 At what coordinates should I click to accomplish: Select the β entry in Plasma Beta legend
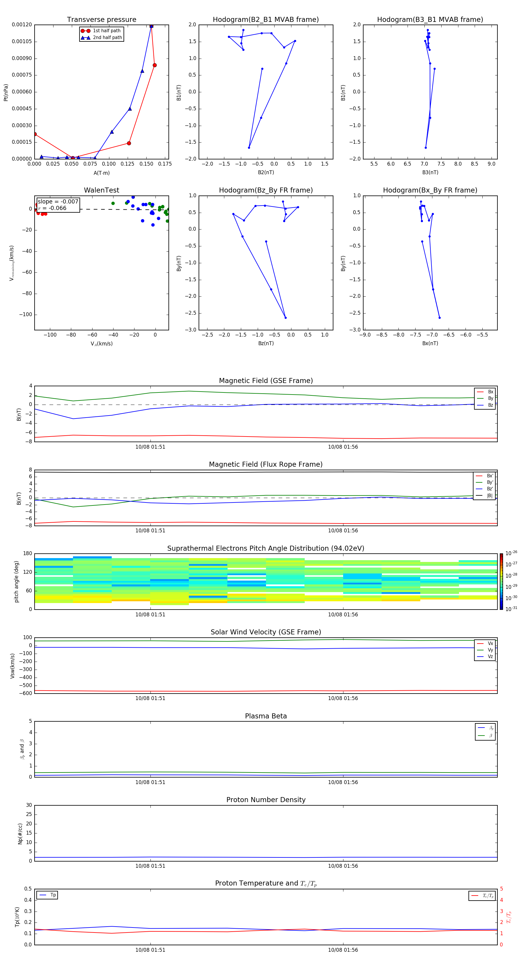coord(485,736)
